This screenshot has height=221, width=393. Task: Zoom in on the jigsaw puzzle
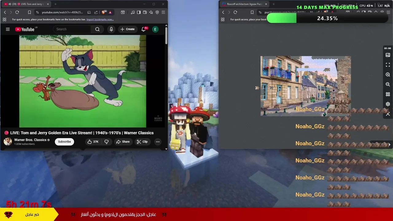[388, 75]
